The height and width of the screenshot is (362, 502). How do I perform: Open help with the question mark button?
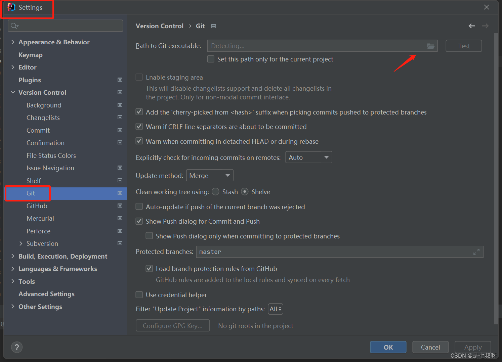[x=17, y=347]
